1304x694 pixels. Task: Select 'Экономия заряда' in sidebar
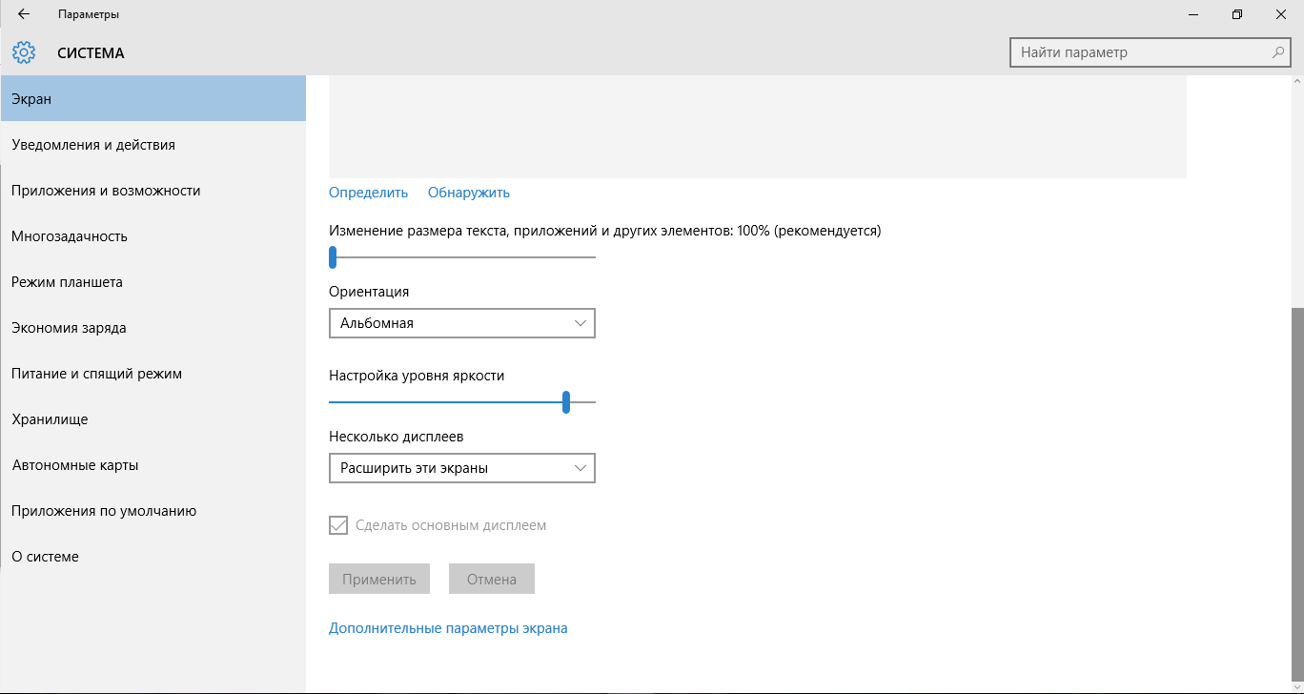pyautogui.click(x=69, y=328)
